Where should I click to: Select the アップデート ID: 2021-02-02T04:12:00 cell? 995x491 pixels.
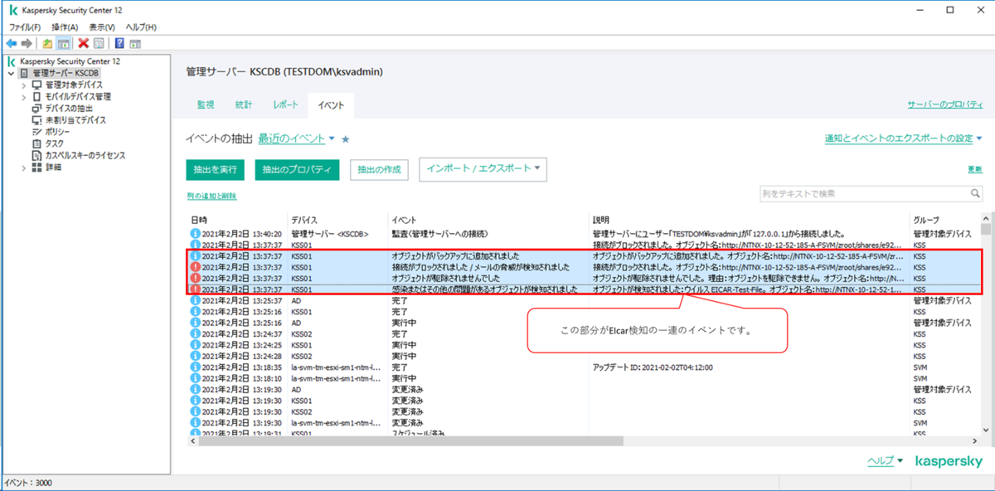(653, 367)
